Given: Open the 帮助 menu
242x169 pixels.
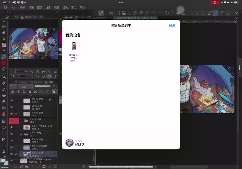Looking at the screenshot, I should pos(82,7).
